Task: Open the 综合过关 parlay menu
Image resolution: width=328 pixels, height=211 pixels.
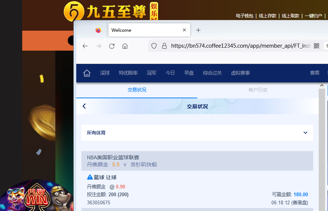Action: [212, 73]
